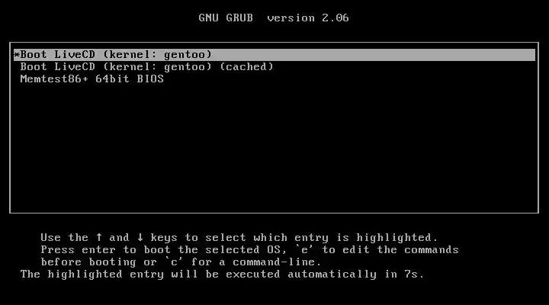Select the highlighted Boot LiveCD (kernel: gentoo) entry
The image size is (549, 305).
[274, 55]
